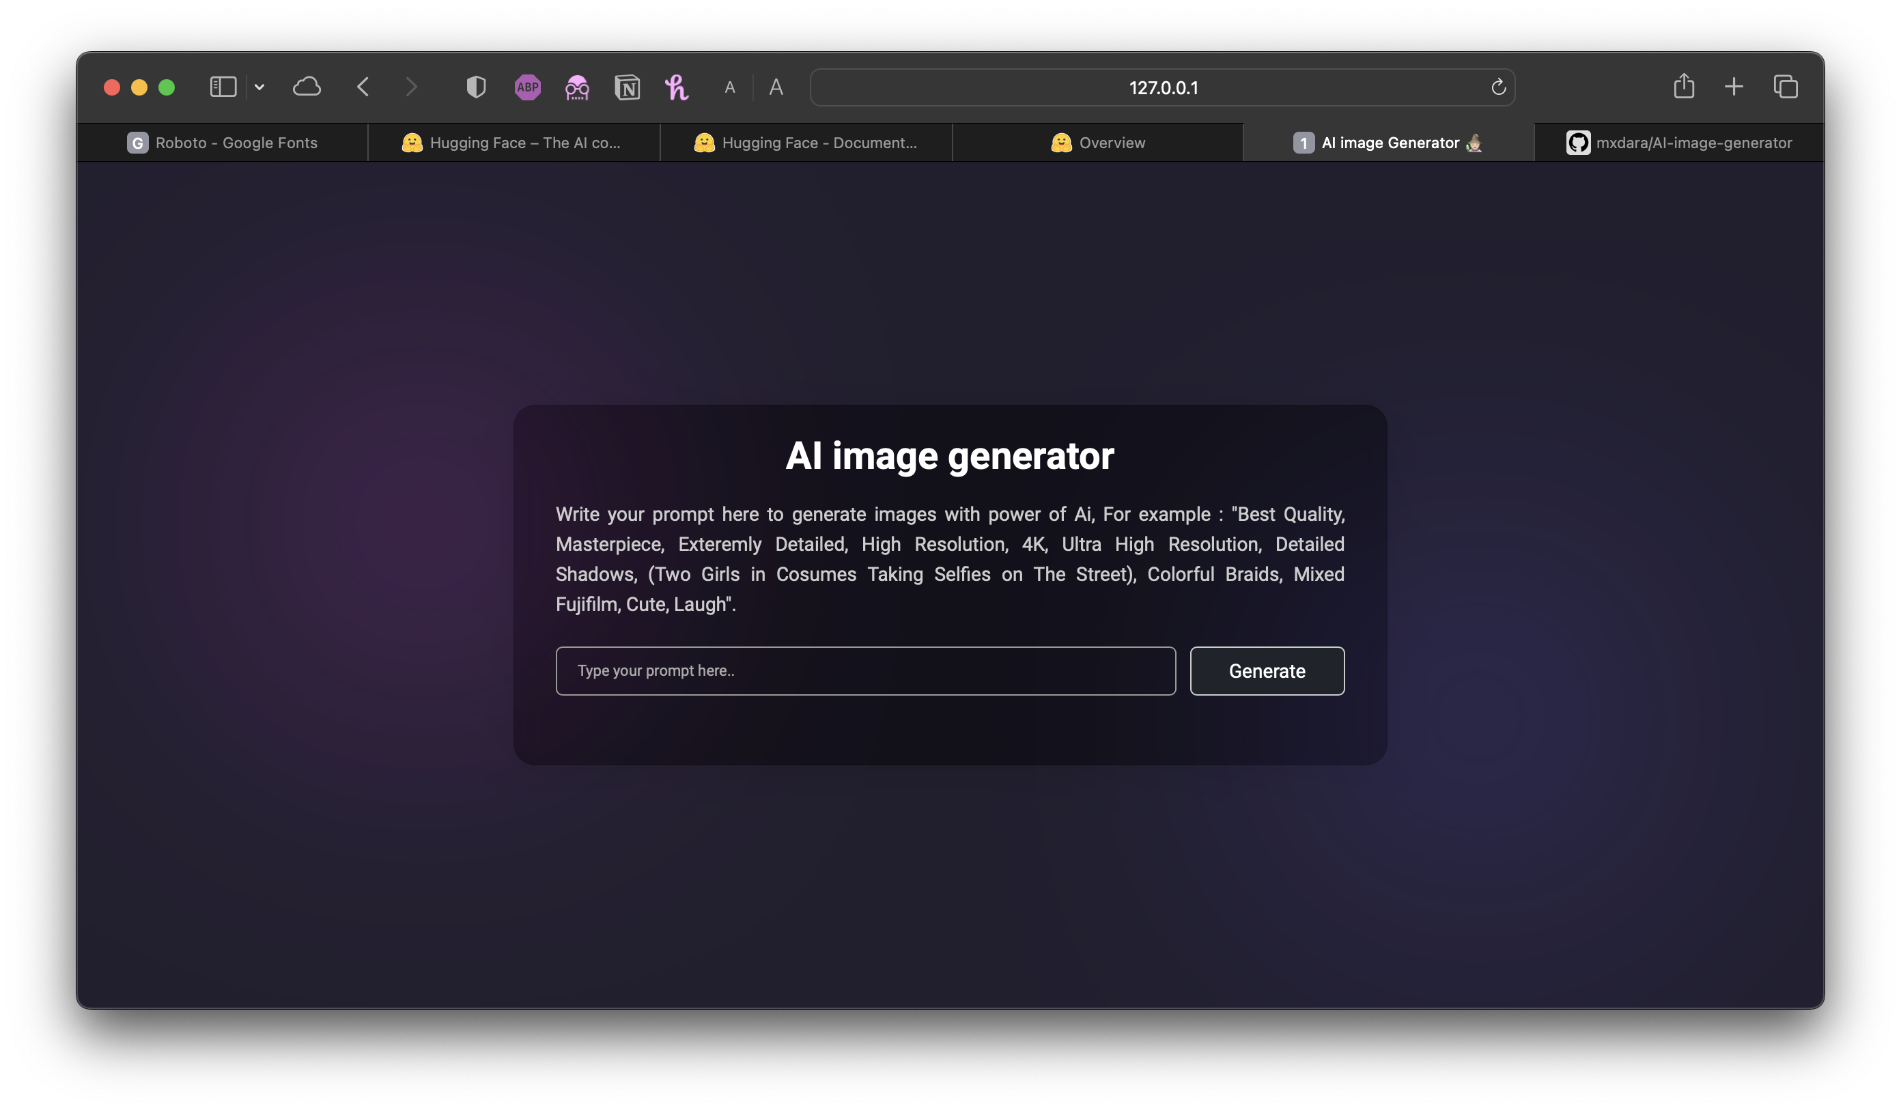Screen dimensions: 1901x1110
Task: Reload the 127.0.0.1 page
Action: (1498, 87)
